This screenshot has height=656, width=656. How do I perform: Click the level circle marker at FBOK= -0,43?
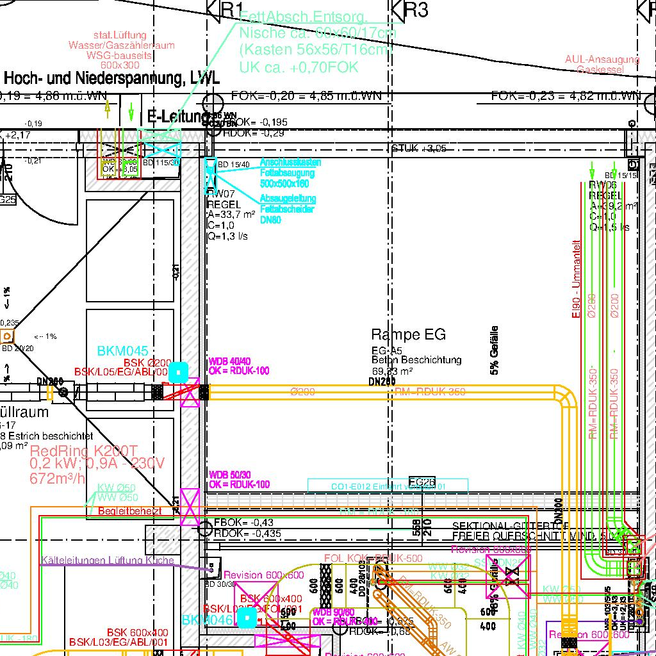[205, 528]
